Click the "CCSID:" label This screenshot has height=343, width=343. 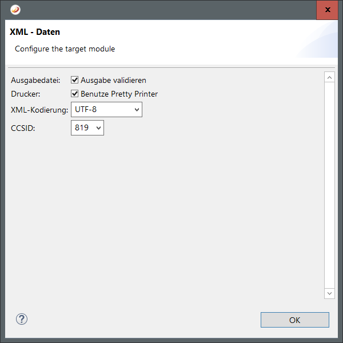(23, 128)
